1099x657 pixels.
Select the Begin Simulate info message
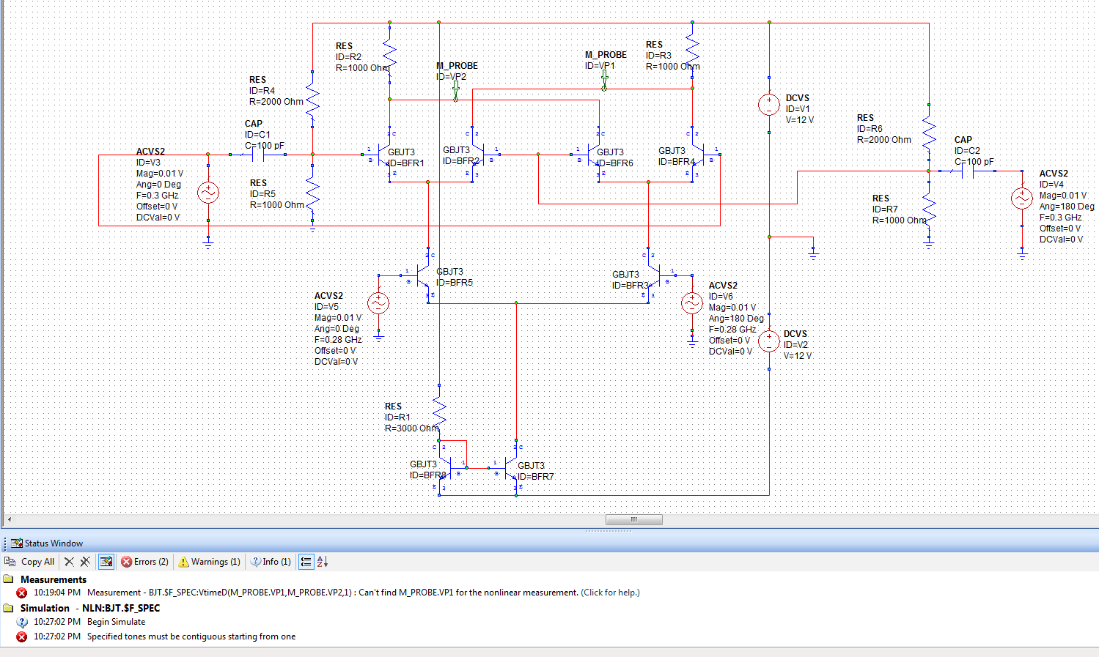116,622
